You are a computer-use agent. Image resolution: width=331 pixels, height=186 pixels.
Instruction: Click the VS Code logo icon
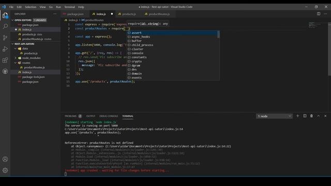click(4, 7)
